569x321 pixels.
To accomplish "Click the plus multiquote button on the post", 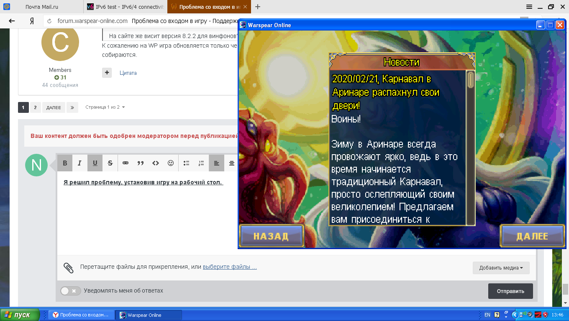I will pyautogui.click(x=107, y=73).
